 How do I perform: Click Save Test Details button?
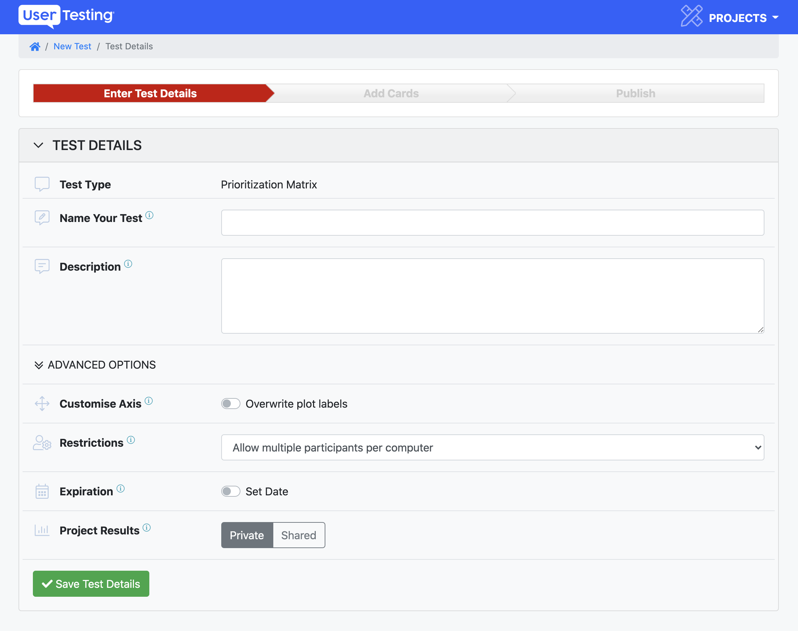91,583
